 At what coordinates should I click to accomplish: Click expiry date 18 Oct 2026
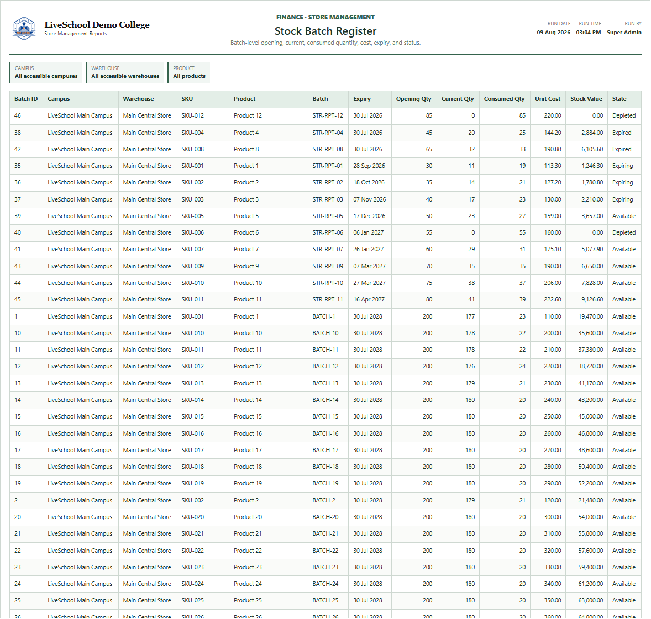pyautogui.click(x=369, y=183)
